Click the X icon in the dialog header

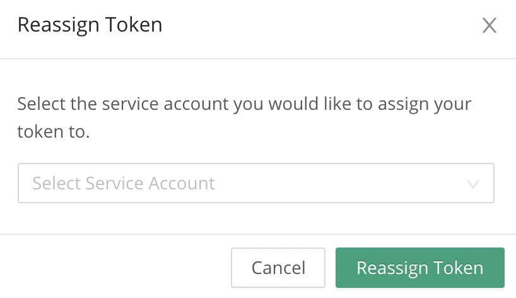coord(490,25)
